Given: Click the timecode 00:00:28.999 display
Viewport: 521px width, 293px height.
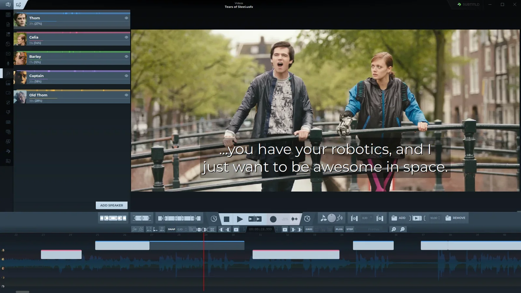Looking at the screenshot, I should pyautogui.click(x=260, y=229).
